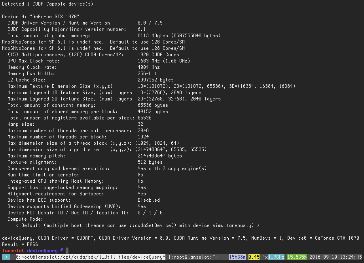Click '1D=(32768), 2048 layers' value
The image size is (364, 263).
point(169,93)
